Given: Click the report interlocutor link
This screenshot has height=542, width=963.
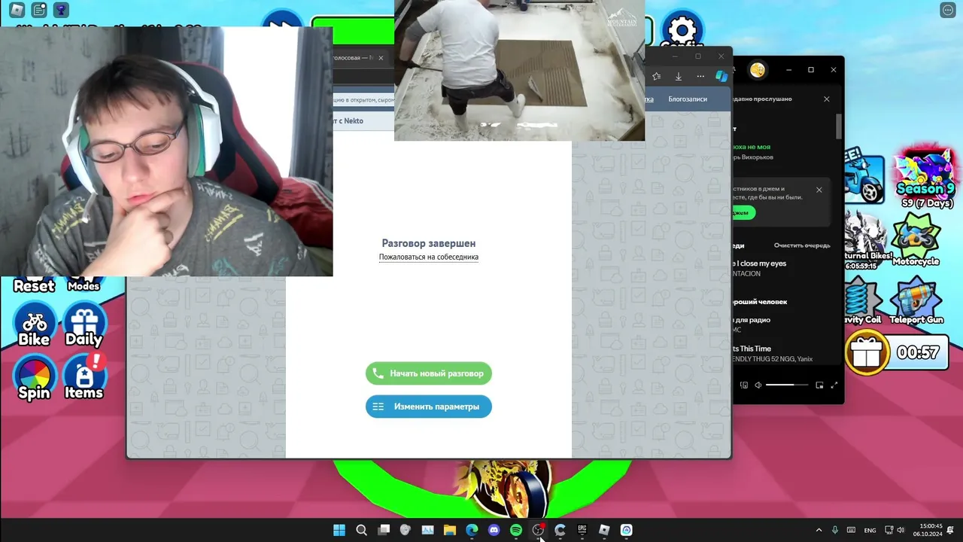Looking at the screenshot, I should 429,257.
